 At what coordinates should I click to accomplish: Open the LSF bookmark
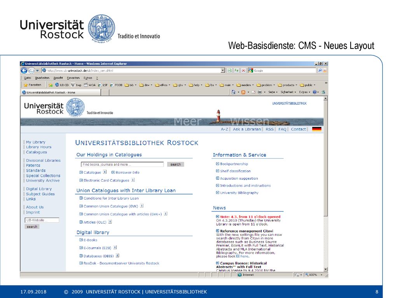pos(103,85)
